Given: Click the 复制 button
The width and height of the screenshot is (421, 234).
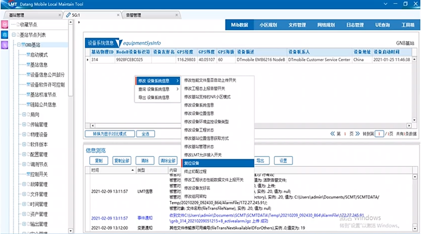Looking at the screenshot, I should (x=99, y=160).
